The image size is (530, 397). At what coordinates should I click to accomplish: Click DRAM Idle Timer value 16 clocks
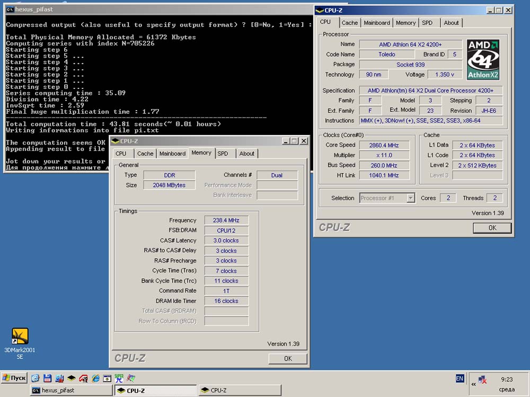pyautogui.click(x=226, y=301)
